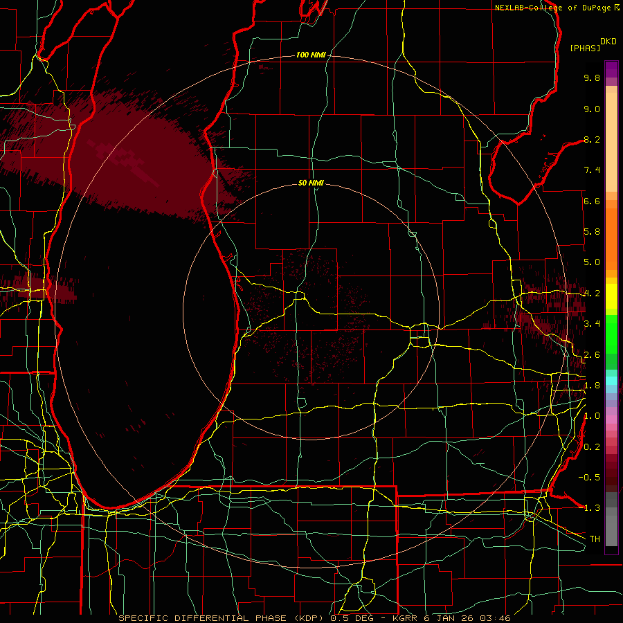Select the bright green segment of color scale

pos(611,334)
